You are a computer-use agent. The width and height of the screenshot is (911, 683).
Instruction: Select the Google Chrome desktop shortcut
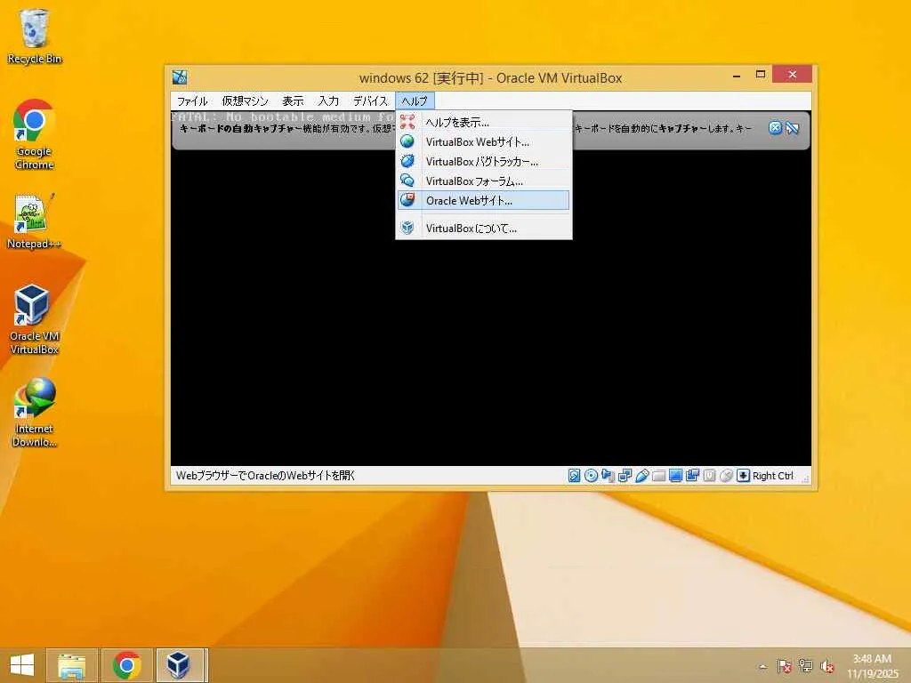pyautogui.click(x=35, y=135)
